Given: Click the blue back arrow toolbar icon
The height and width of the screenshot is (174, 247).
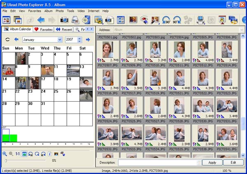Looking at the screenshot, I should tap(41, 20).
